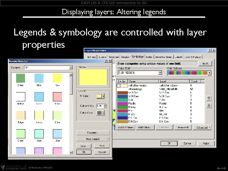
Task: Open the Joins & Relates tab
Action: click(193, 57)
